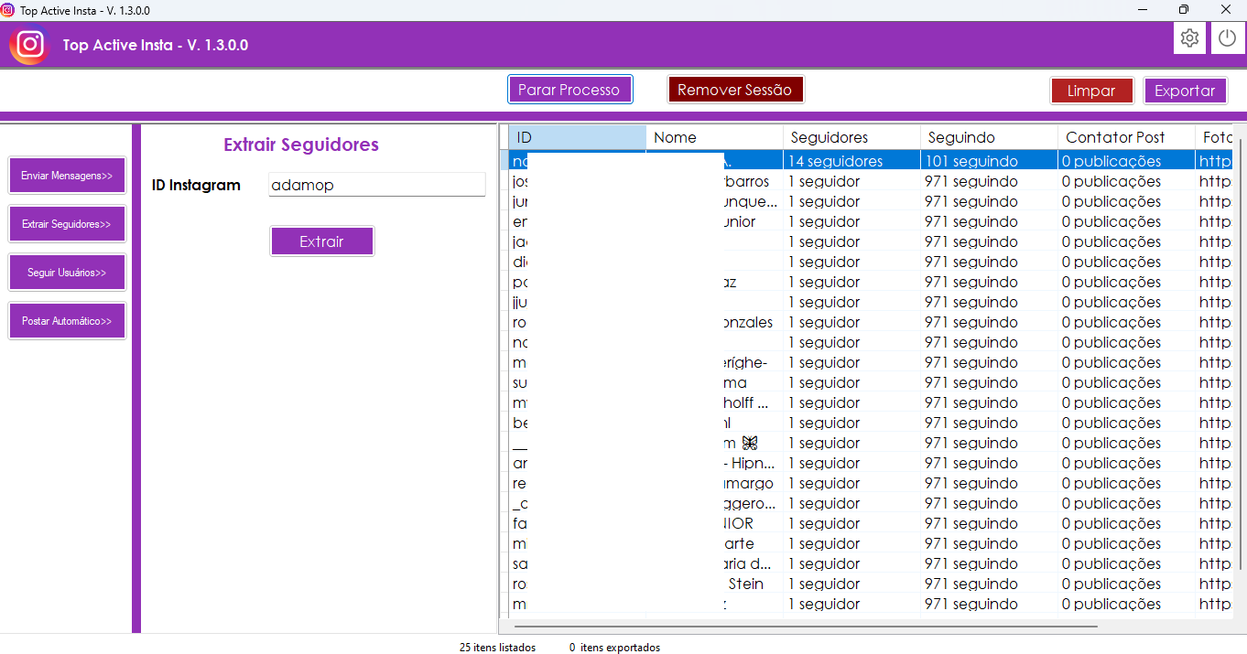Open Seguir Usuários section
The height and width of the screenshot is (654, 1247).
[x=67, y=273]
